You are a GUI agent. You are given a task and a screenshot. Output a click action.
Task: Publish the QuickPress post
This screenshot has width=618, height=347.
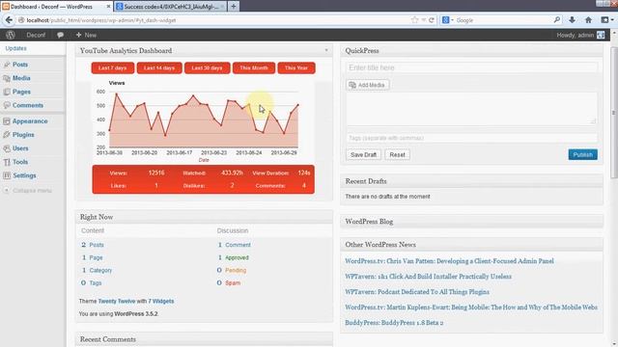583,154
